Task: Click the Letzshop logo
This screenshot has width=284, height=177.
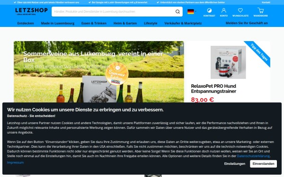Action: click(31, 11)
